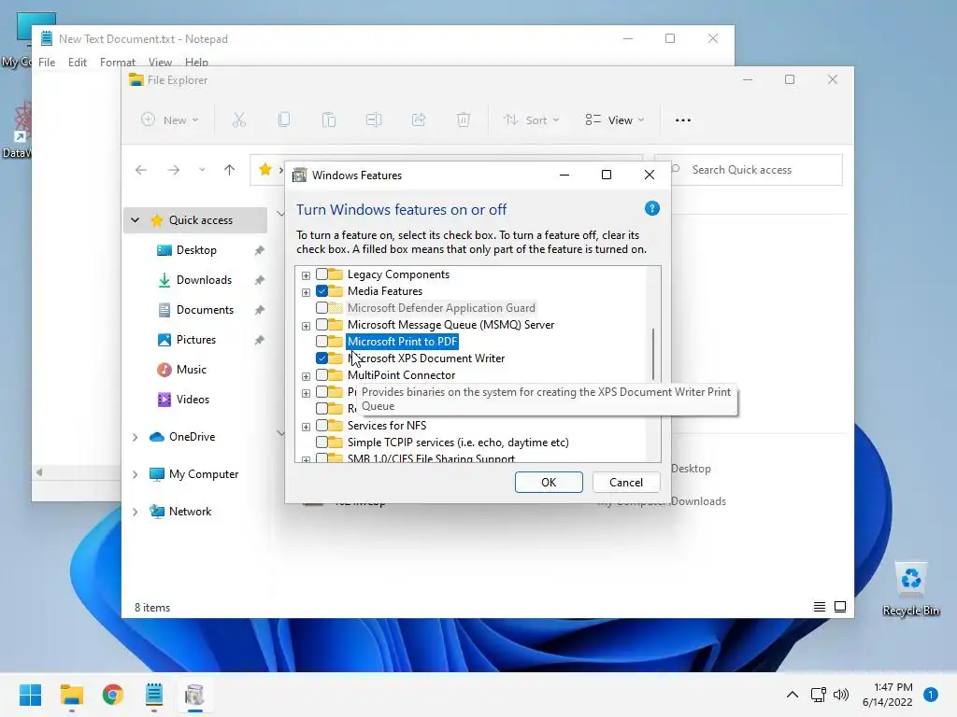Open the volume speaker icon in system tray
The width and height of the screenshot is (957, 717).
point(841,695)
